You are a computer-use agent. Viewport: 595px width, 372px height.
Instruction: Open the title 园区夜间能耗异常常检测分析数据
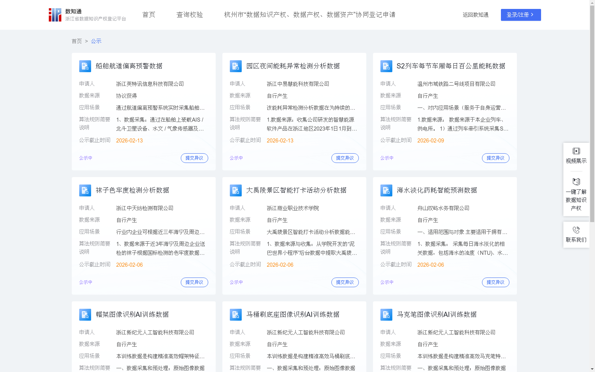click(293, 66)
